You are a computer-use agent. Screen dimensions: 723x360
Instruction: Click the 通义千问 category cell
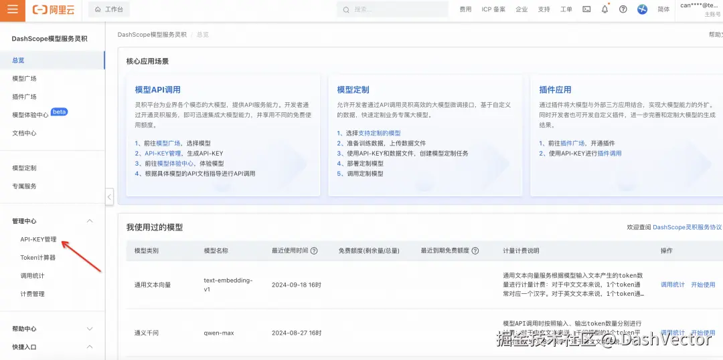pos(146,333)
